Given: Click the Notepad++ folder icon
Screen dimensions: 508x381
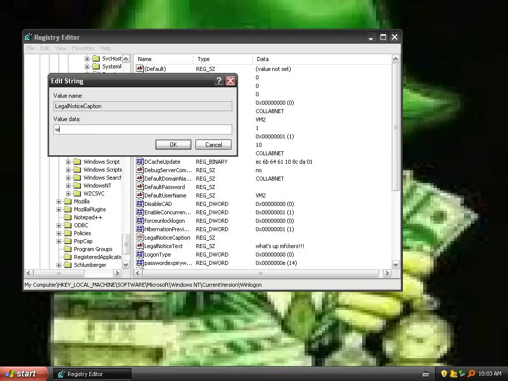Looking at the screenshot, I should click(x=67, y=217).
